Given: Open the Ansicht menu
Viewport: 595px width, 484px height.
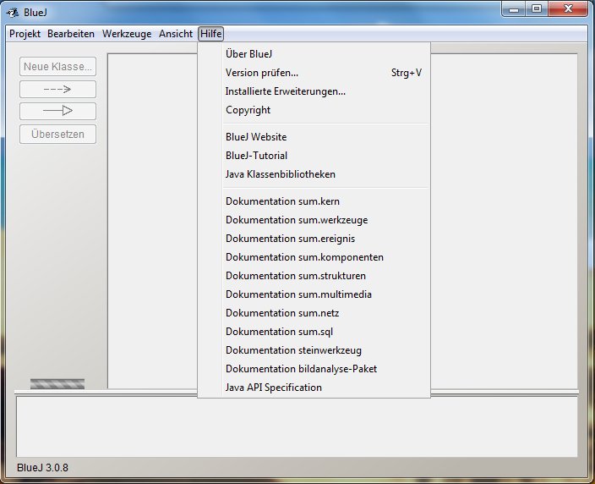Looking at the screenshot, I should (176, 34).
